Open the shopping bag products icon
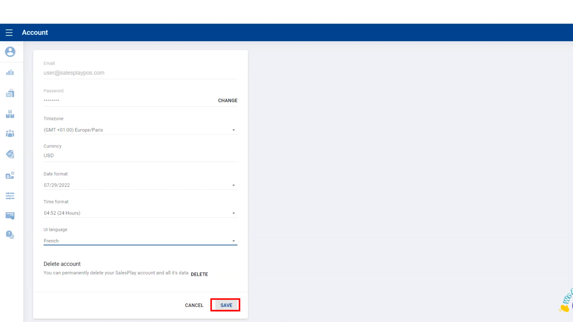Screen dimensions: 573x322 pyautogui.click(x=10, y=93)
